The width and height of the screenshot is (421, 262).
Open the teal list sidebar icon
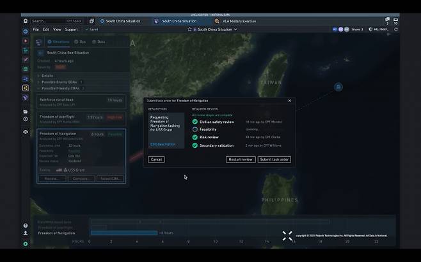26,50
